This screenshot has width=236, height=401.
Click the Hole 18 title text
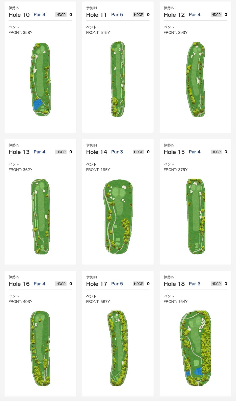(174, 284)
